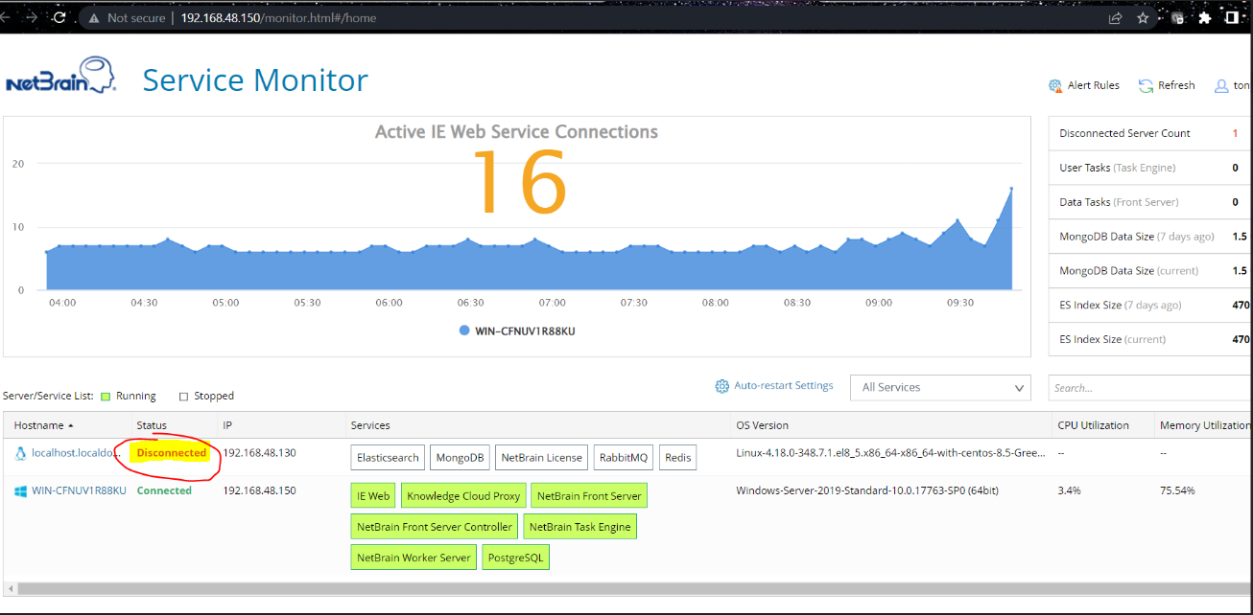The height and width of the screenshot is (615, 1253).
Task: Go back using browser back arrow
Action: pos(6,17)
